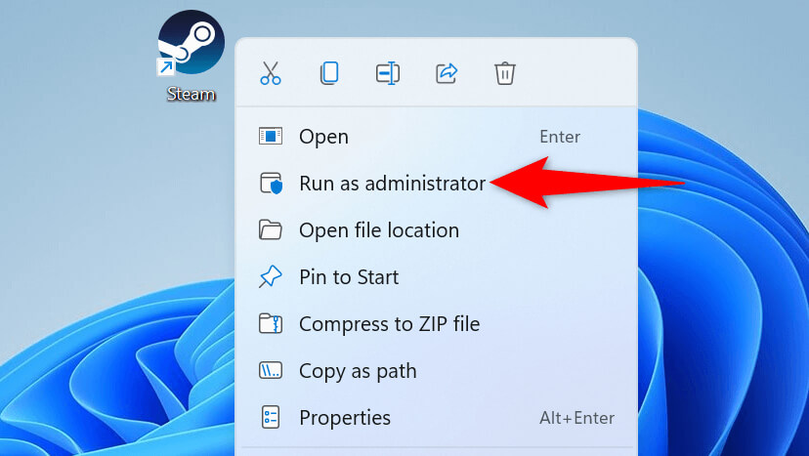Select the Steam desktop shortcut
This screenshot has height=456, width=809.
click(x=191, y=56)
